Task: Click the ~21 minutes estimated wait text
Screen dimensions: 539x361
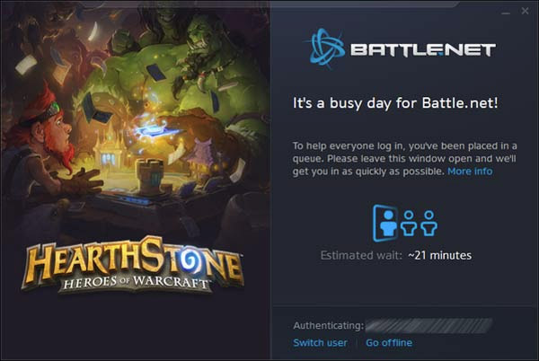Action: 439,255
